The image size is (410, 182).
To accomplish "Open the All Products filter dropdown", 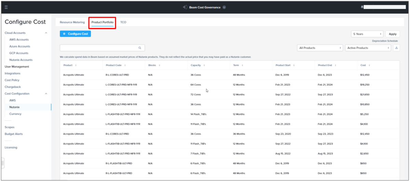I will click(x=320, y=48).
